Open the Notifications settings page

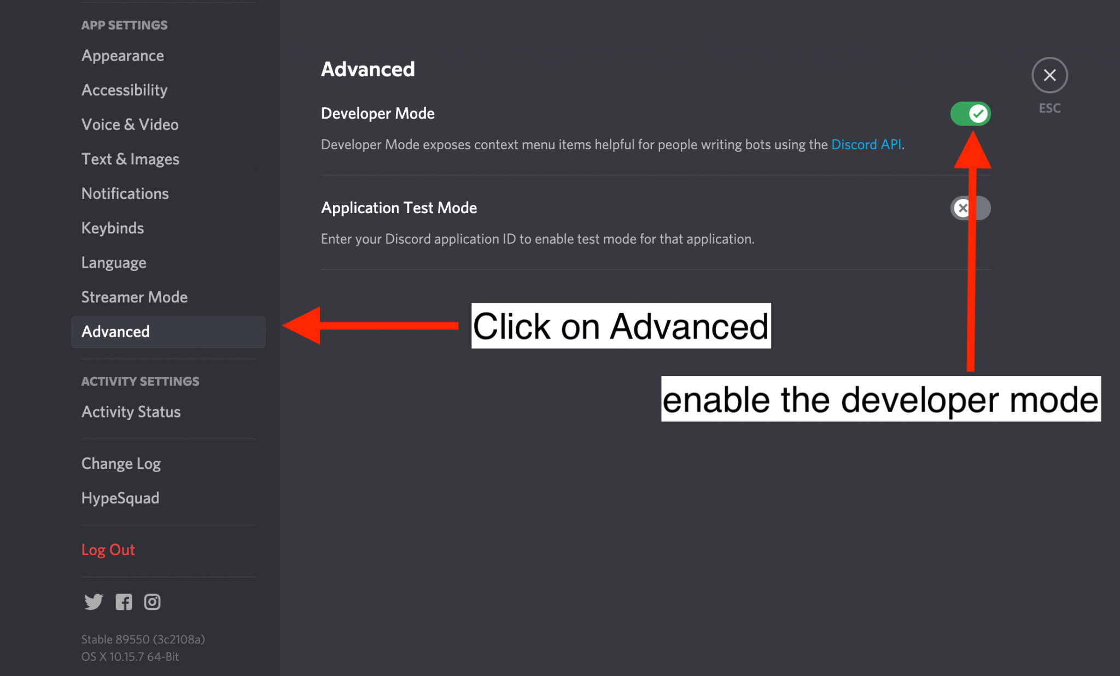pyautogui.click(x=125, y=193)
